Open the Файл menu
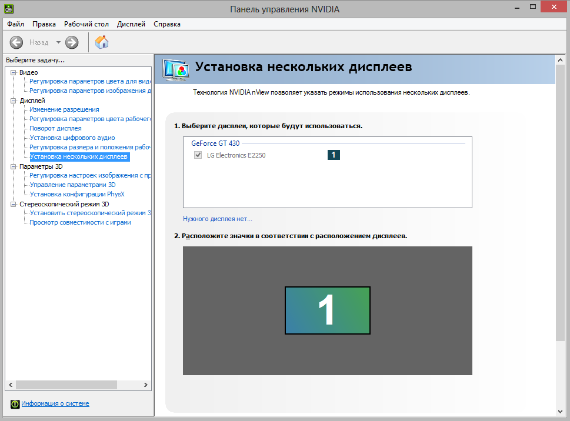 [x=16, y=24]
